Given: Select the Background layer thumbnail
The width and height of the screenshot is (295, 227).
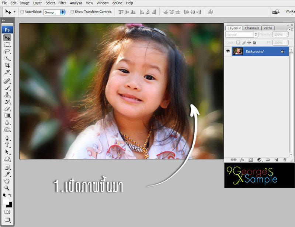Looking at the screenshot, I should (237, 51).
